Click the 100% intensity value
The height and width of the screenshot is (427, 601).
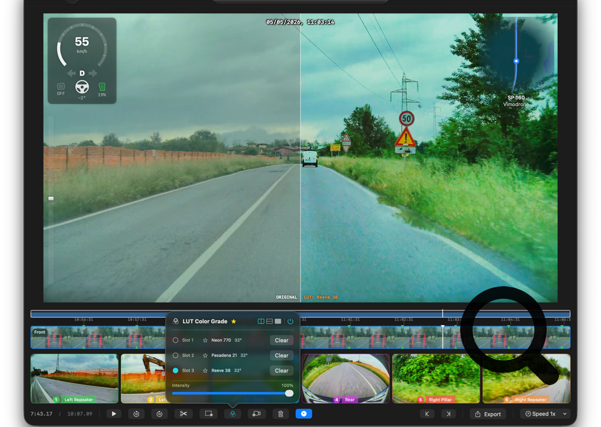287,385
